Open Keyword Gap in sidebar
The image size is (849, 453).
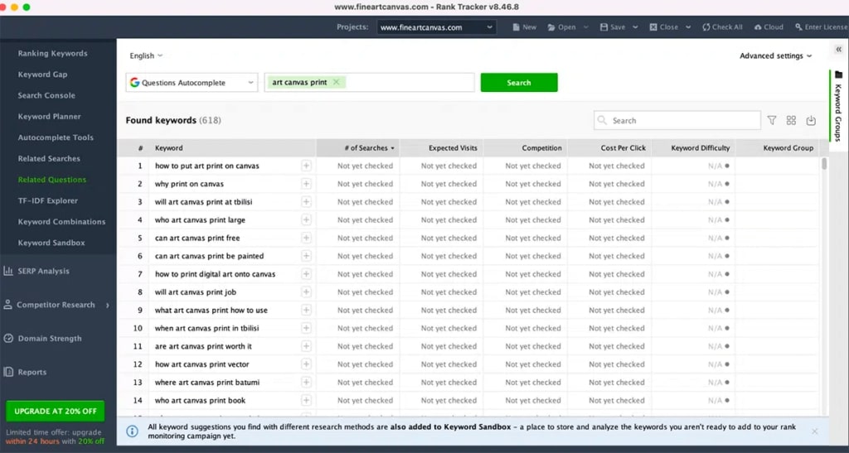pos(43,75)
